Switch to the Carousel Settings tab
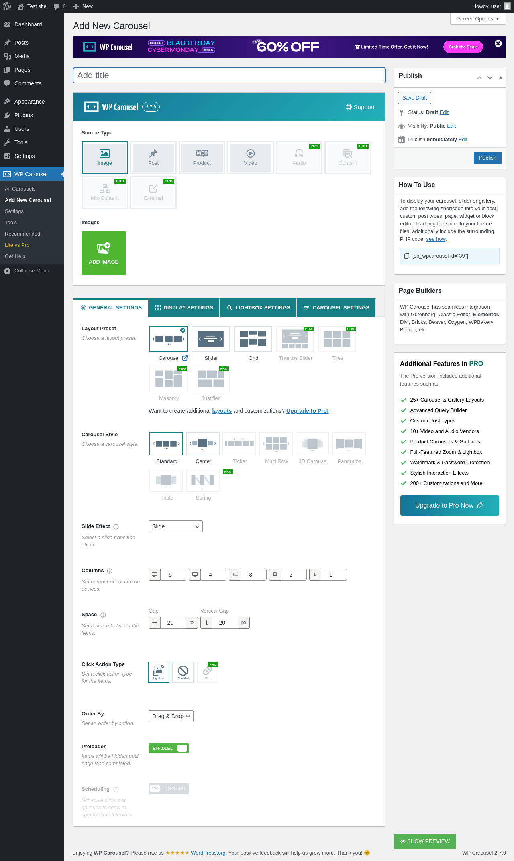514x861 pixels. [x=337, y=308]
